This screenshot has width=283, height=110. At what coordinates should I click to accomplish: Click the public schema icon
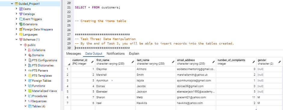click(x=26, y=45)
